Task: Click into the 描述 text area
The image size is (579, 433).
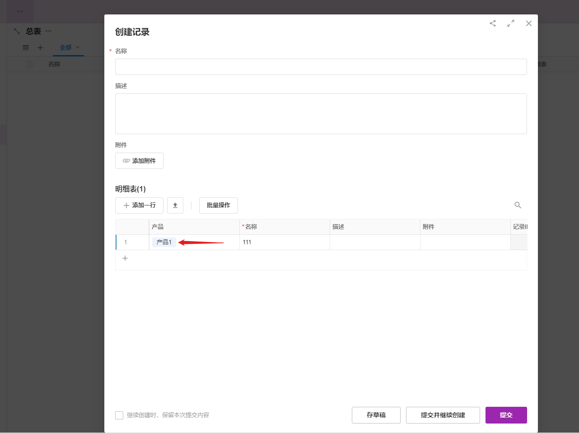Action: [x=321, y=114]
